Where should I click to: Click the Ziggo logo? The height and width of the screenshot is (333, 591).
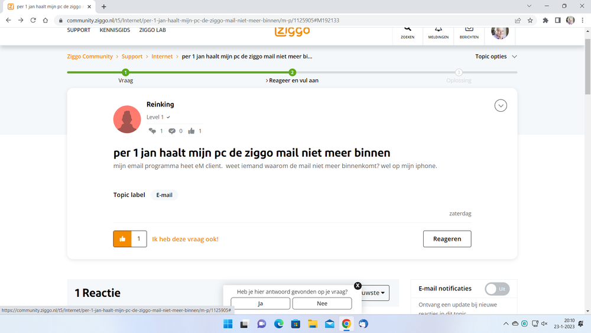coord(292,31)
